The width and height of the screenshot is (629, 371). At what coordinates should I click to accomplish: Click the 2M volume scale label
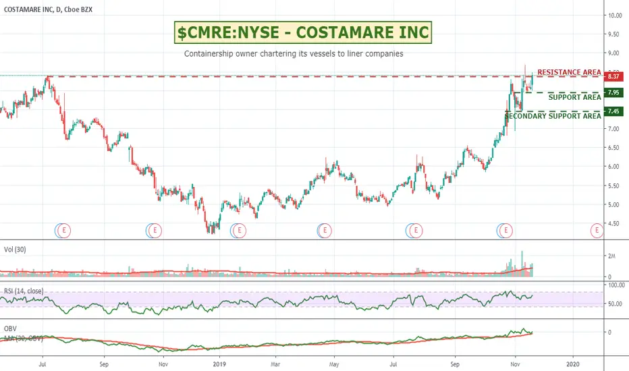tap(611, 256)
